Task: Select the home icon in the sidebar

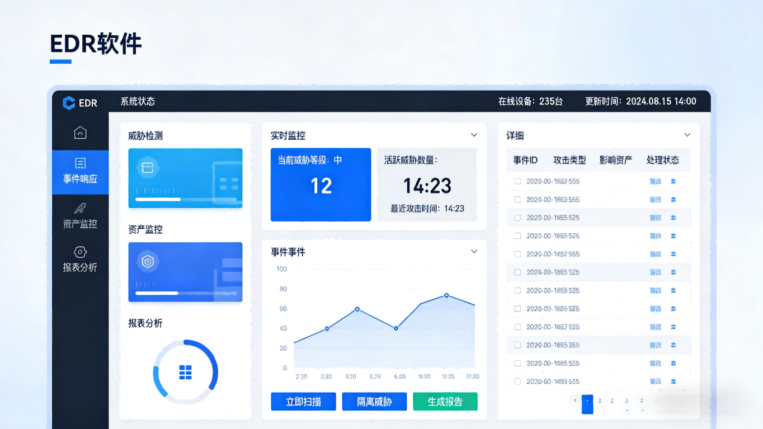Action: pos(80,133)
